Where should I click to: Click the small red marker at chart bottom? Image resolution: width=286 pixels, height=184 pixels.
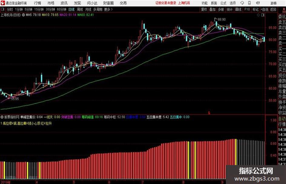pyautogui.click(x=209, y=113)
